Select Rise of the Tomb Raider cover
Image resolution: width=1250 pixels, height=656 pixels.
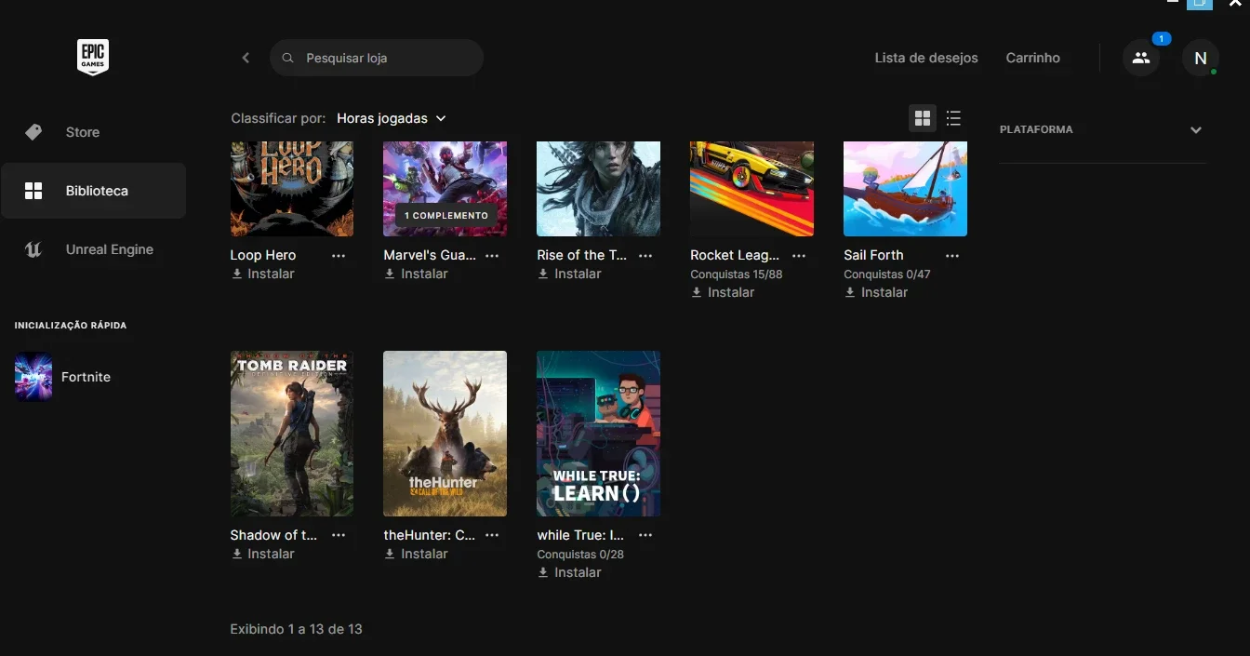(x=599, y=189)
